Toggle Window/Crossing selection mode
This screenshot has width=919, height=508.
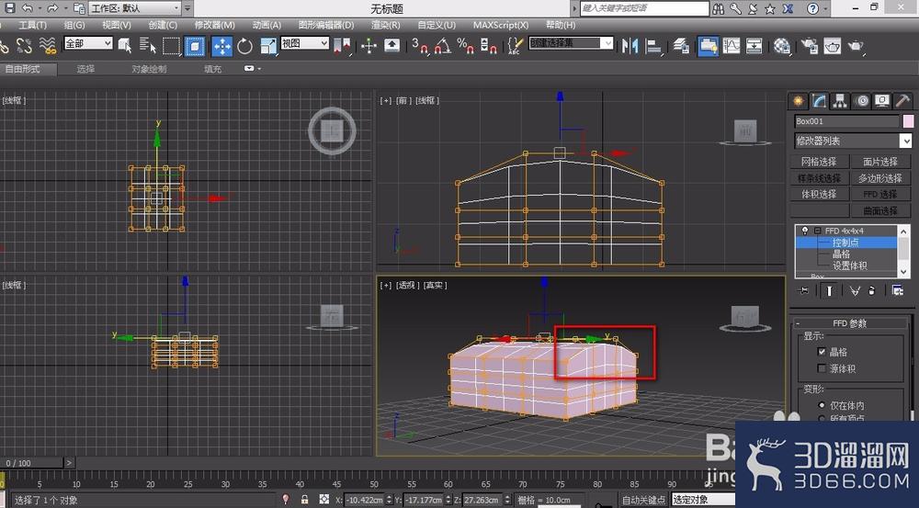click(x=195, y=46)
